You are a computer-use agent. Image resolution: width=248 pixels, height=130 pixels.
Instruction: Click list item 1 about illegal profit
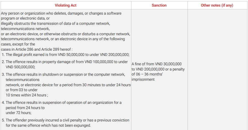(67, 55)
